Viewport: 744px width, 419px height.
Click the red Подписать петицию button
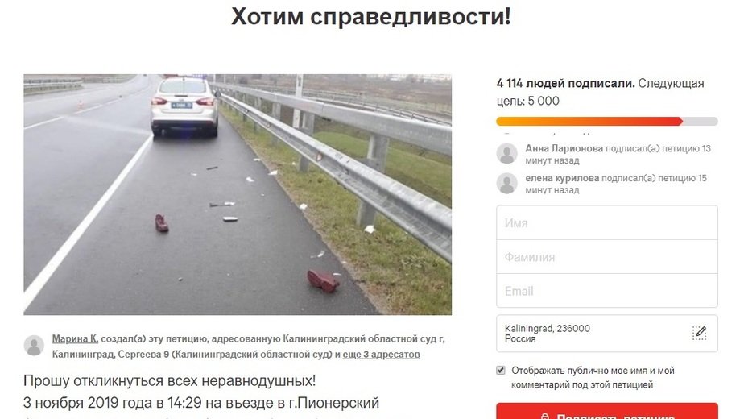607,412
